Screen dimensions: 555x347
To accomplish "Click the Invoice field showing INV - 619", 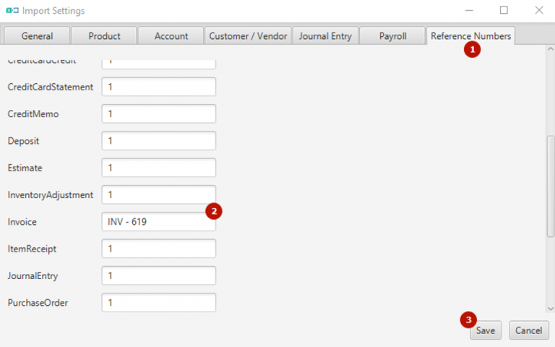I will (158, 222).
